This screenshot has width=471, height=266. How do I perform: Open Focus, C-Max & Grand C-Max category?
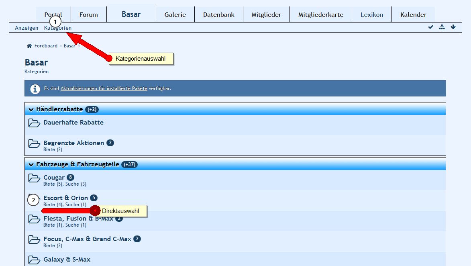[x=88, y=239]
